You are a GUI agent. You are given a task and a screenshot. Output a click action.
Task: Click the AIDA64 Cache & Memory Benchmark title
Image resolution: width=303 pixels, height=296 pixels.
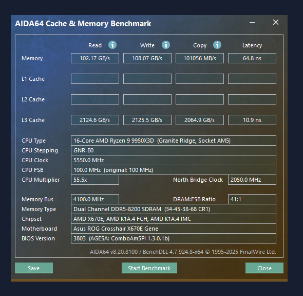click(83, 24)
